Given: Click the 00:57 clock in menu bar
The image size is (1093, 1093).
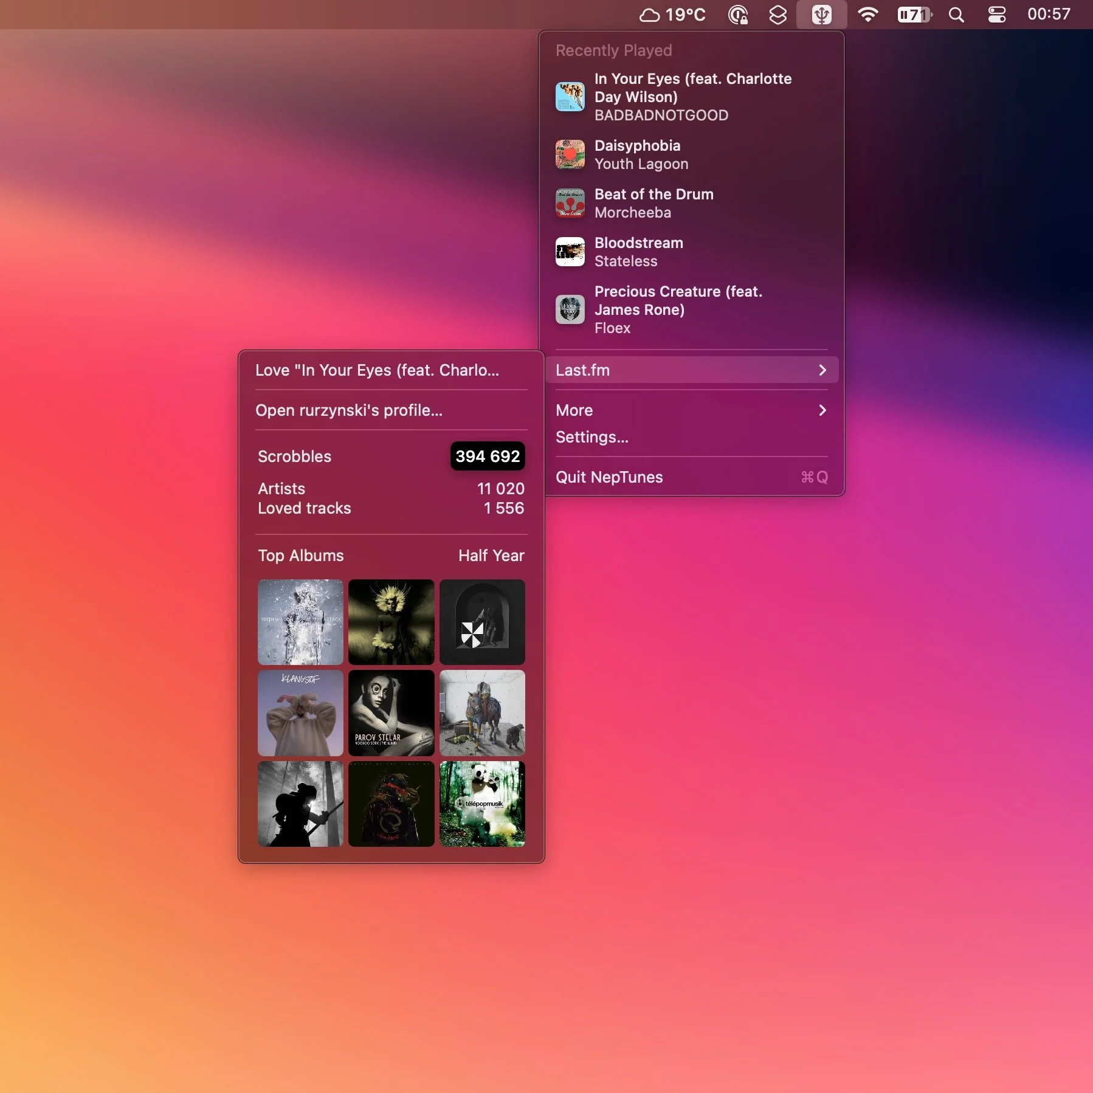Looking at the screenshot, I should (x=1049, y=15).
